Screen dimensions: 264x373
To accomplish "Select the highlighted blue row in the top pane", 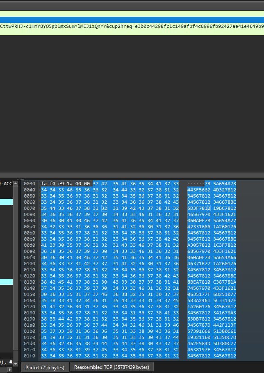I will pyautogui.click(x=132, y=20).
